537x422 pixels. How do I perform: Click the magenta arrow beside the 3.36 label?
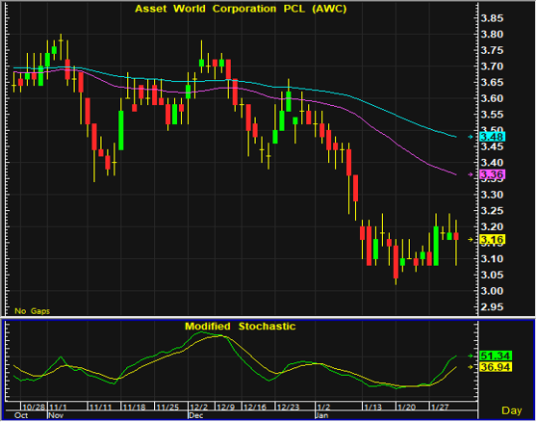click(x=471, y=174)
